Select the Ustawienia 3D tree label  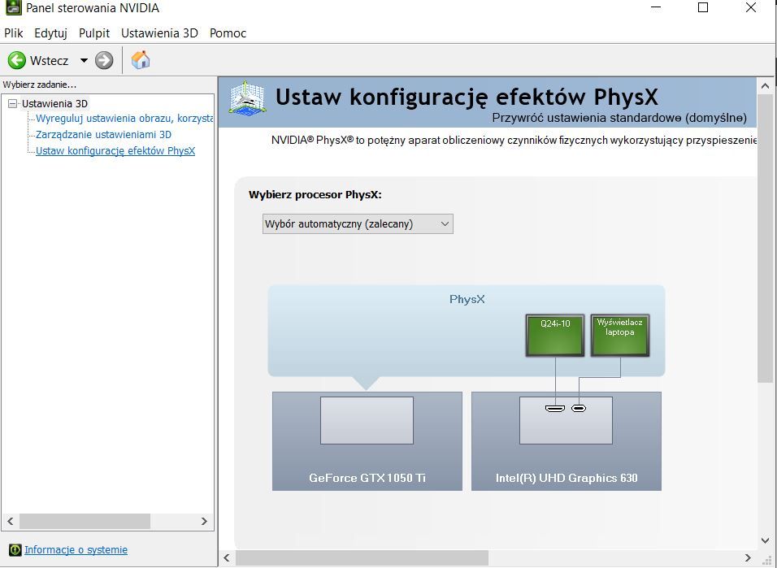click(x=54, y=103)
